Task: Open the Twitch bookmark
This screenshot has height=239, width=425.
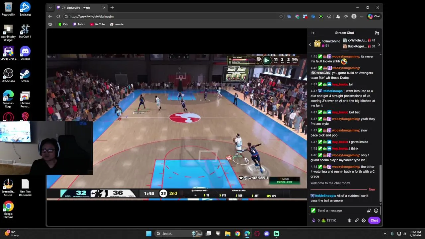Action: [x=79, y=24]
